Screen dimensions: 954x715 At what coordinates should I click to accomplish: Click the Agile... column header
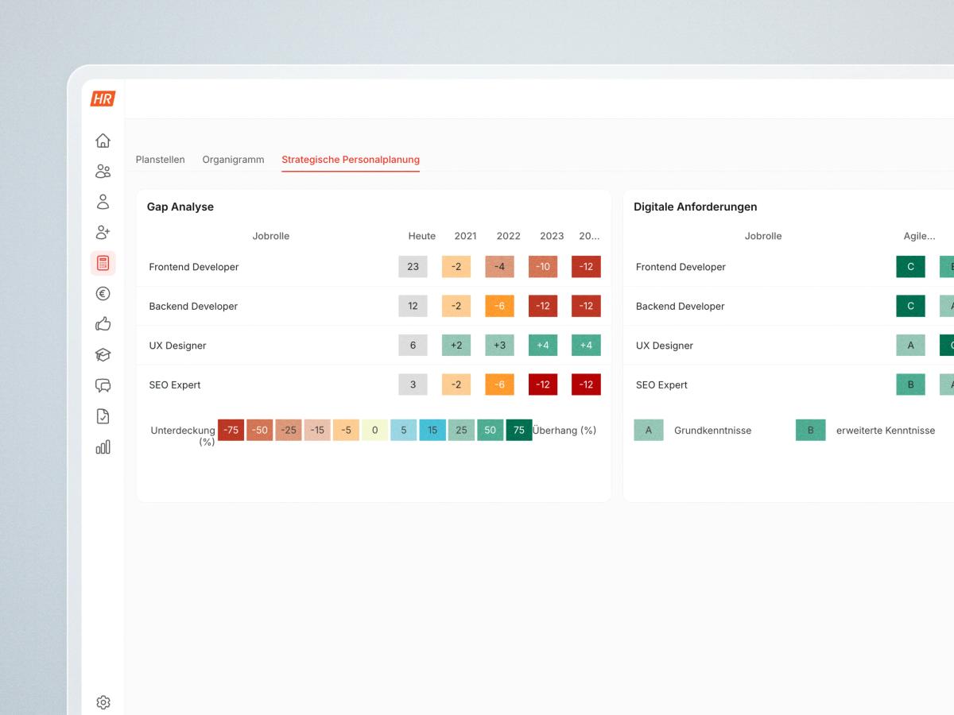[x=919, y=236]
